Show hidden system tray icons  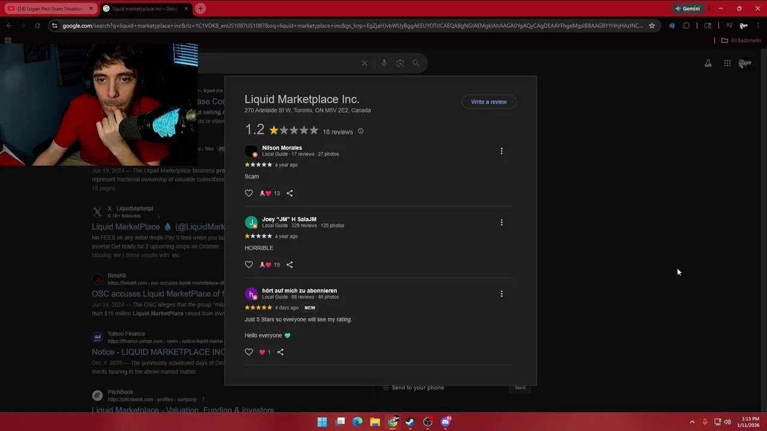coord(692,422)
